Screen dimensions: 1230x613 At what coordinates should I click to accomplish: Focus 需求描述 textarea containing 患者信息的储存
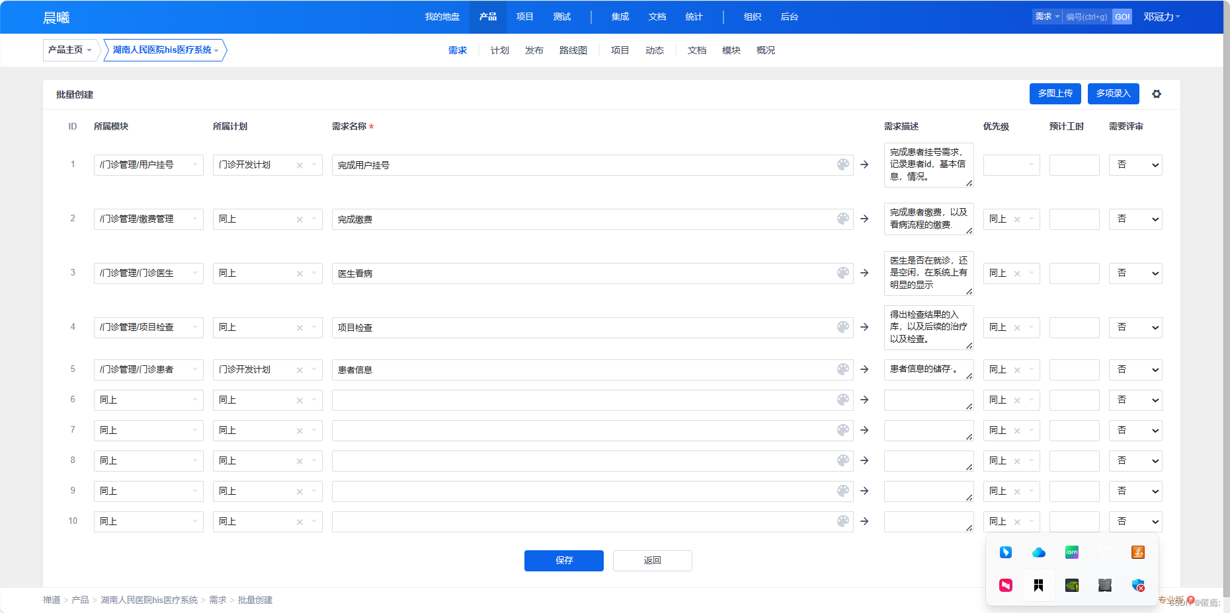click(x=928, y=370)
